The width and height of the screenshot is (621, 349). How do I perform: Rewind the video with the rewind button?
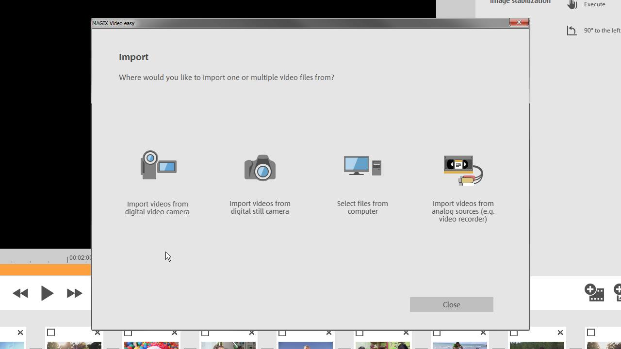[20, 293]
